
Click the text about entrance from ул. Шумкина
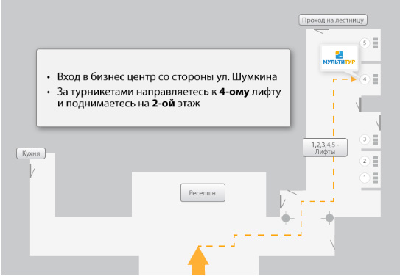click(x=167, y=77)
